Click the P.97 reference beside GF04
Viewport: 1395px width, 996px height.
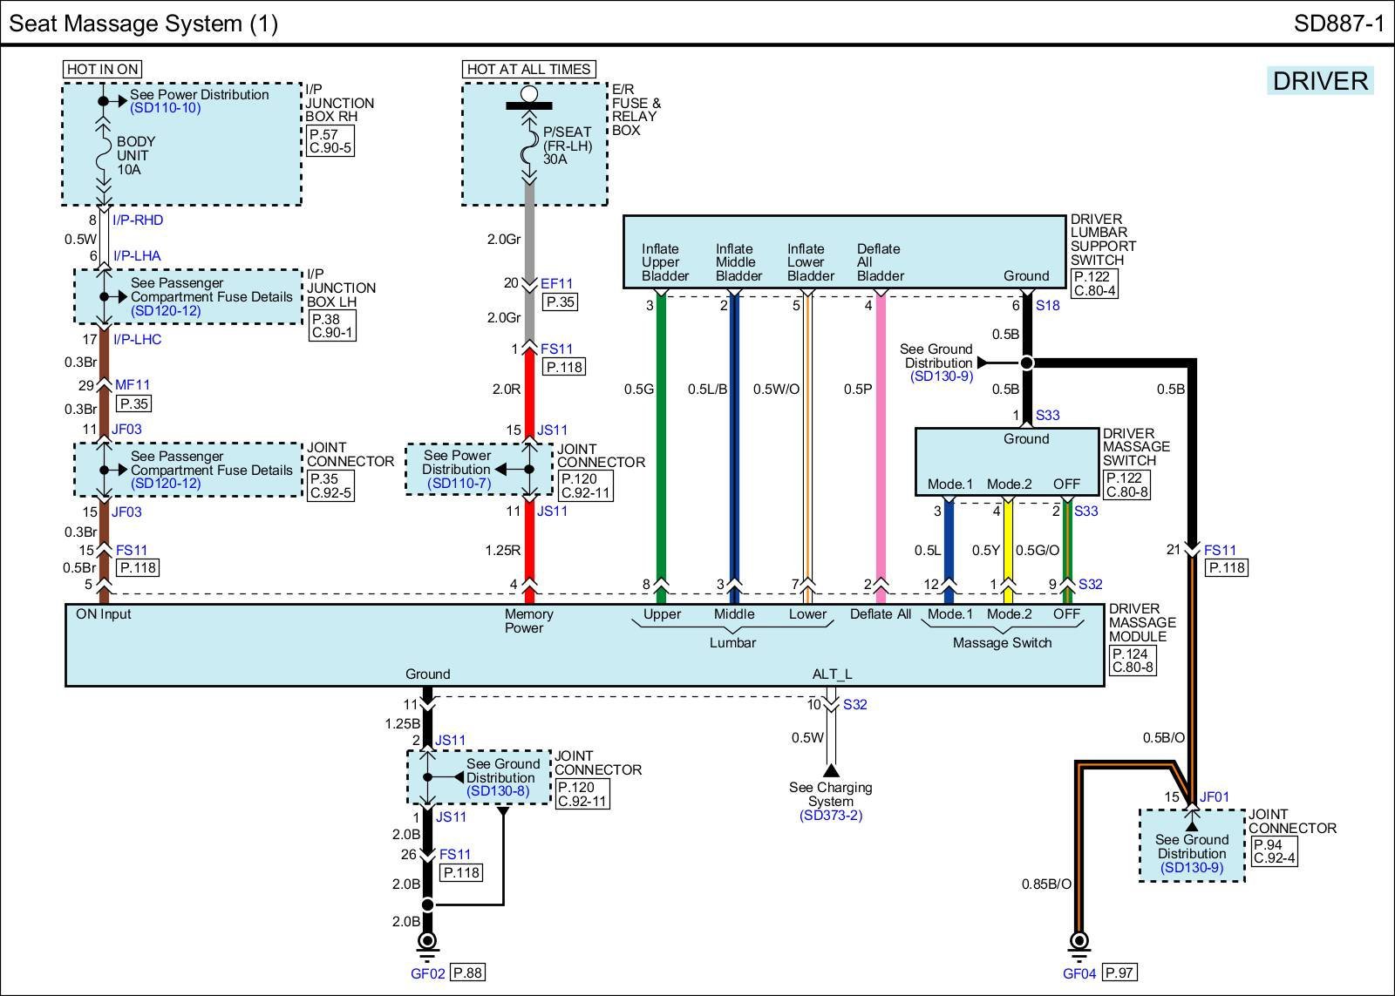1119,972
